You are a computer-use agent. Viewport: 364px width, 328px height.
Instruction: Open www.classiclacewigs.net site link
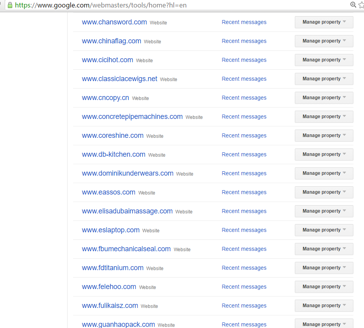(x=119, y=79)
